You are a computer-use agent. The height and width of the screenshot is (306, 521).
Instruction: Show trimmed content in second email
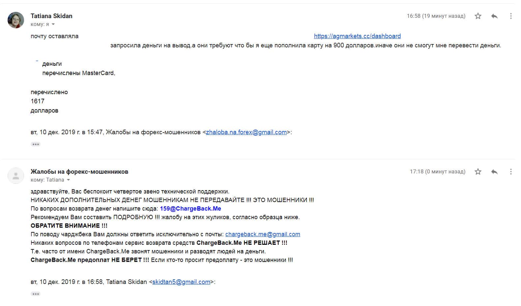(36, 294)
